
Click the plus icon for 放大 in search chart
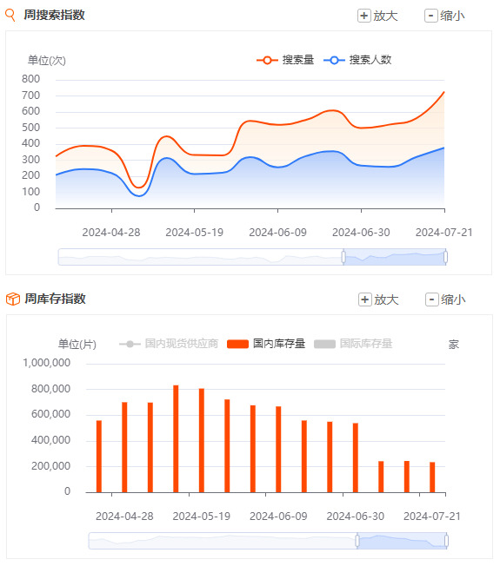coord(364,16)
